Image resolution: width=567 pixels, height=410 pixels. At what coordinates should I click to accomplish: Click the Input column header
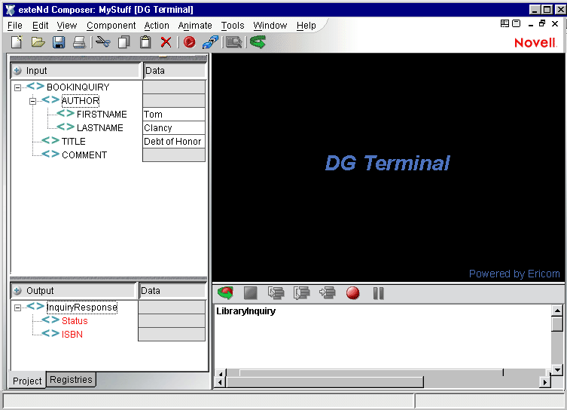(x=75, y=71)
